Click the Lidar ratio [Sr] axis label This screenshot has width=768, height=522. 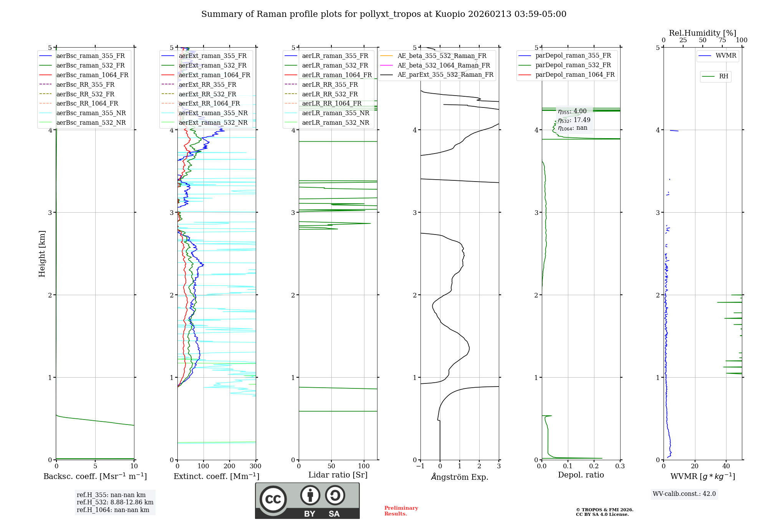point(338,475)
